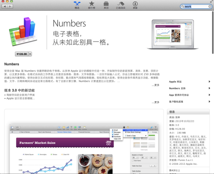
Task: Open the price button dropdown arrow
Action: pyautogui.click(x=30, y=54)
